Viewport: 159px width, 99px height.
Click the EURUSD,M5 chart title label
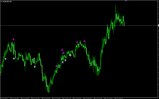click(x=7, y=2)
